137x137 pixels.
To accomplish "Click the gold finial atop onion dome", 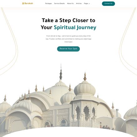I will (85, 76).
